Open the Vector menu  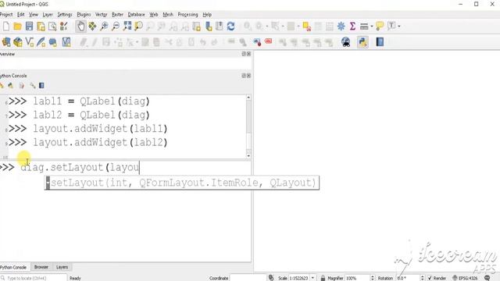(x=101, y=15)
